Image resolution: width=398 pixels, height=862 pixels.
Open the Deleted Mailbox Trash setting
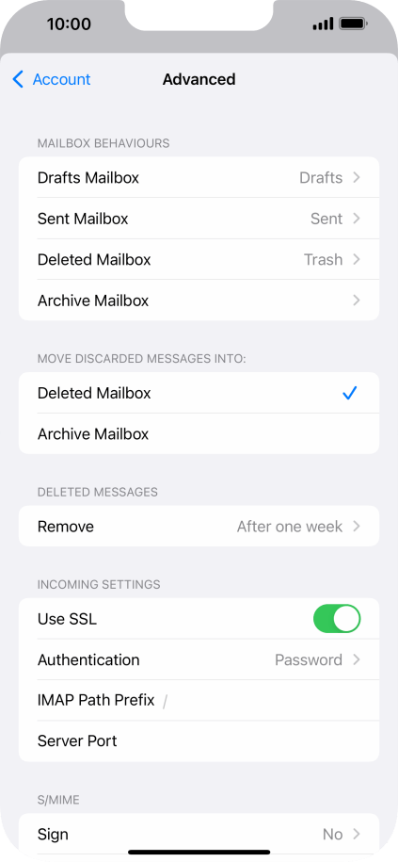coord(199,259)
